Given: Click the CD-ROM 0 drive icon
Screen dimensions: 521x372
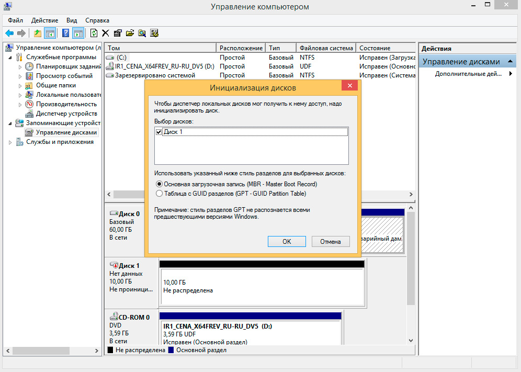Looking at the screenshot, I should point(114,316).
